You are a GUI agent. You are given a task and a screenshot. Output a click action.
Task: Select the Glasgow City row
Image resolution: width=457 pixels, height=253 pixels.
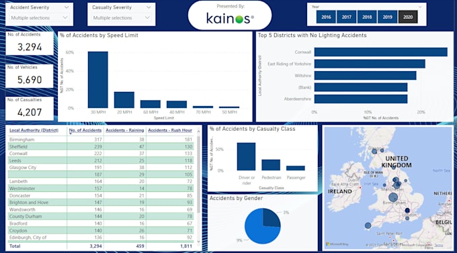(x=101, y=167)
